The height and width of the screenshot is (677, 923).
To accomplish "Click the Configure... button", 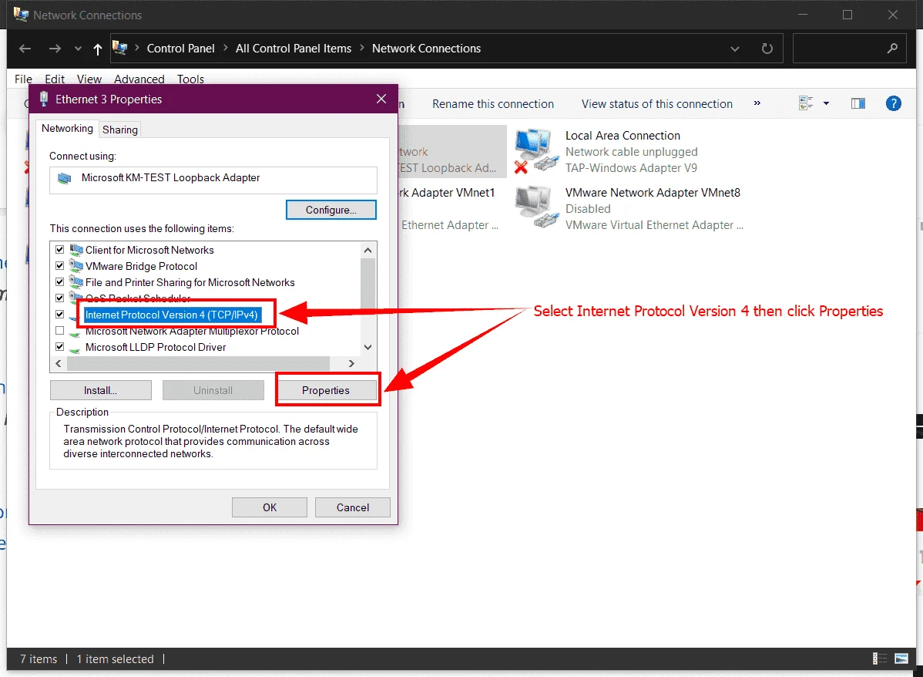I will coord(331,210).
